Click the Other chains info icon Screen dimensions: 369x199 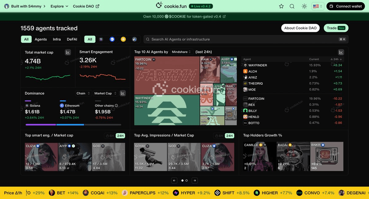(x=116, y=106)
